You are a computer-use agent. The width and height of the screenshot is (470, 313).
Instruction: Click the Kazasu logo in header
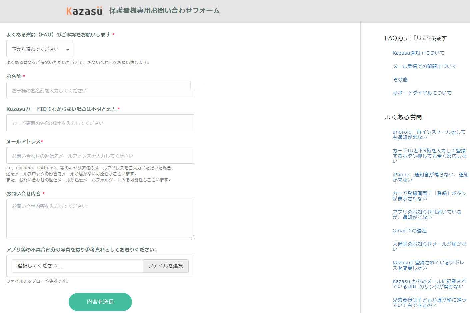(x=84, y=11)
